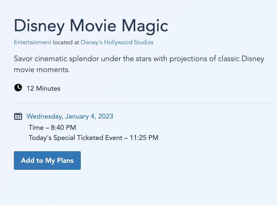Click the "Today's Special Ticketed Event" label
Screen dimensions: 277x205
pos(75,138)
